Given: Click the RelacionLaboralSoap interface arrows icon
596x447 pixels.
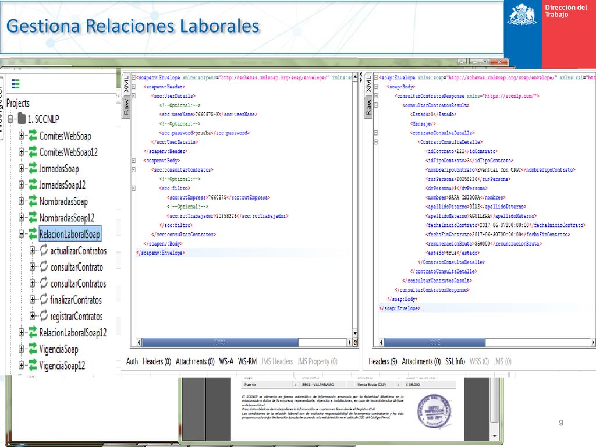Looking at the screenshot, I should (x=33, y=234).
